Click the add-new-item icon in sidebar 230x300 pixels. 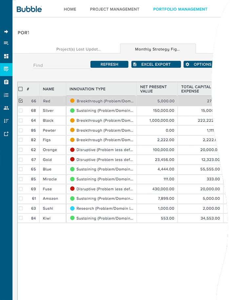[x=6, y=134]
